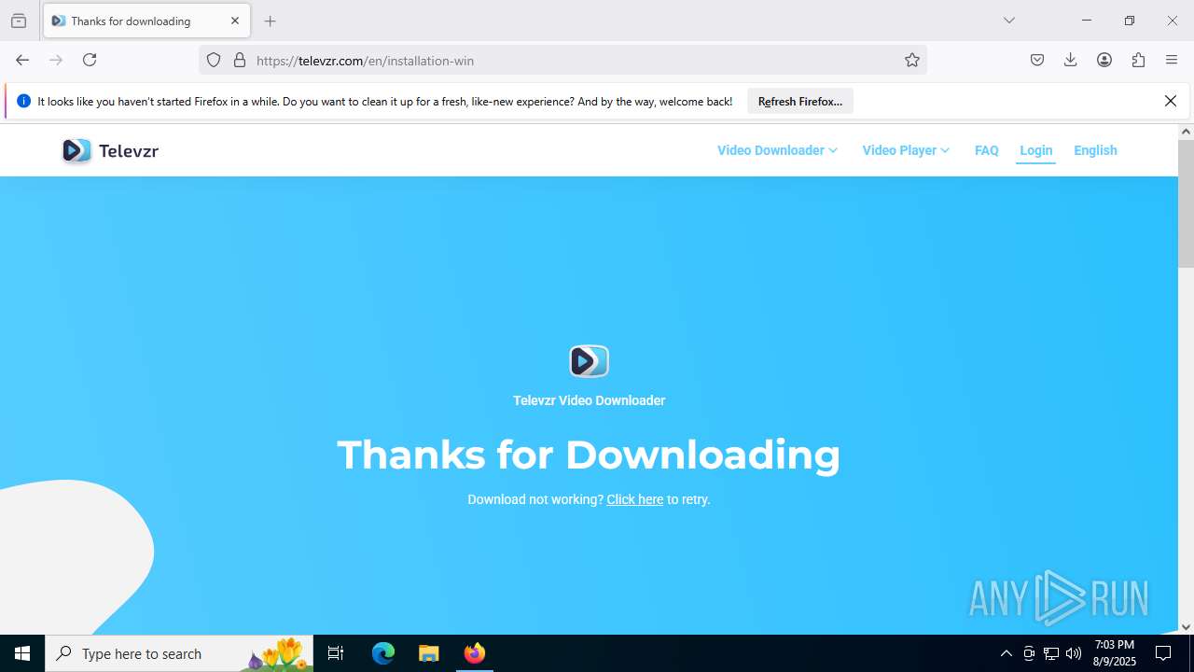
Task: Open the taskbar clock and date
Action: [1115, 653]
